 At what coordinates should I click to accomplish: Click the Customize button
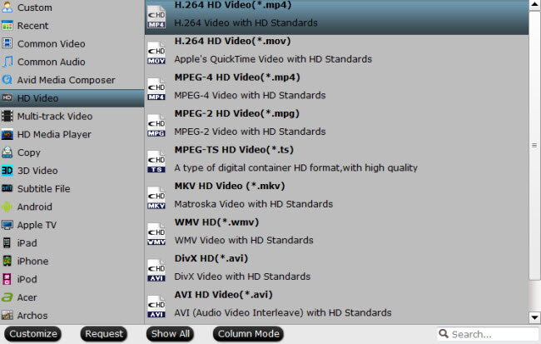pos(32,334)
